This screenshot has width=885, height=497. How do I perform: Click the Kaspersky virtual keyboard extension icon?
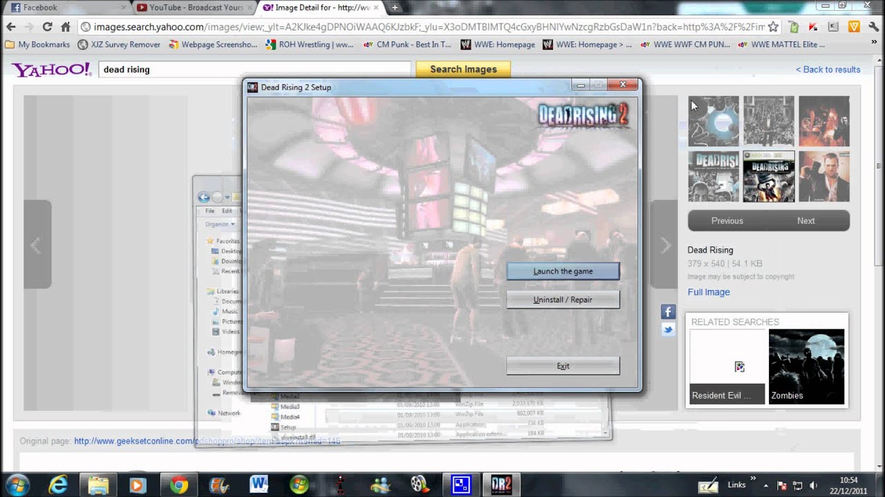point(833,27)
